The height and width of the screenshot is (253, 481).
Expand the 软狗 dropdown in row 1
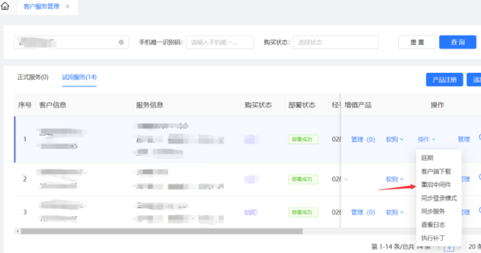point(394,139)
